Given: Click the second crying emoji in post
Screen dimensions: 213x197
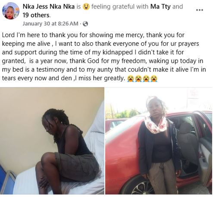Looking at the screenshot, I should click(x=138, y=78).
